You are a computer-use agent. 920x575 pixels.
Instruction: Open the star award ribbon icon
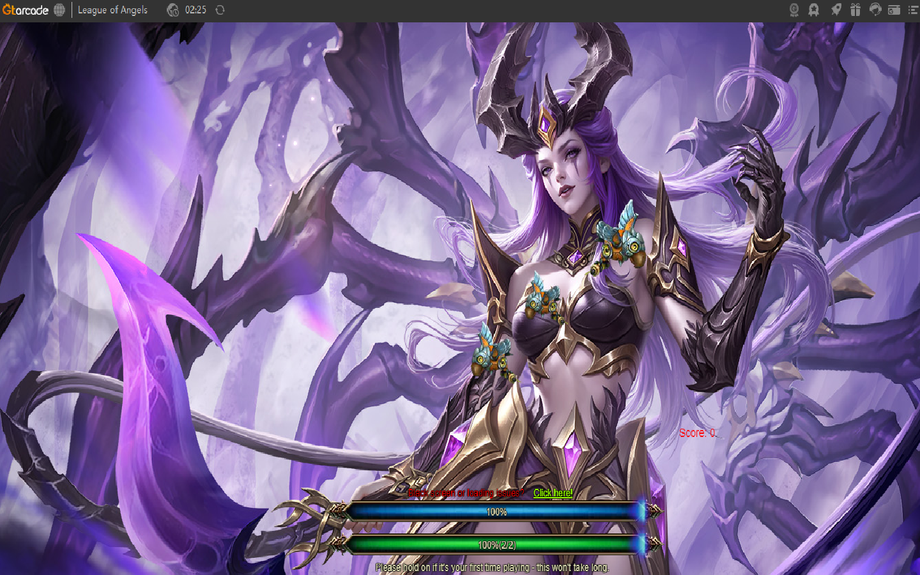tap(814, 10)
